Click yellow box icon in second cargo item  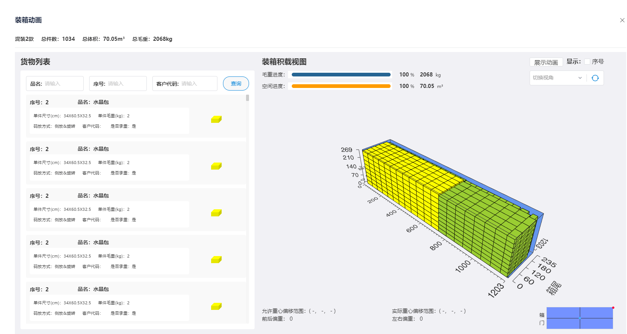pyautogui.click(x=216, y=166)
